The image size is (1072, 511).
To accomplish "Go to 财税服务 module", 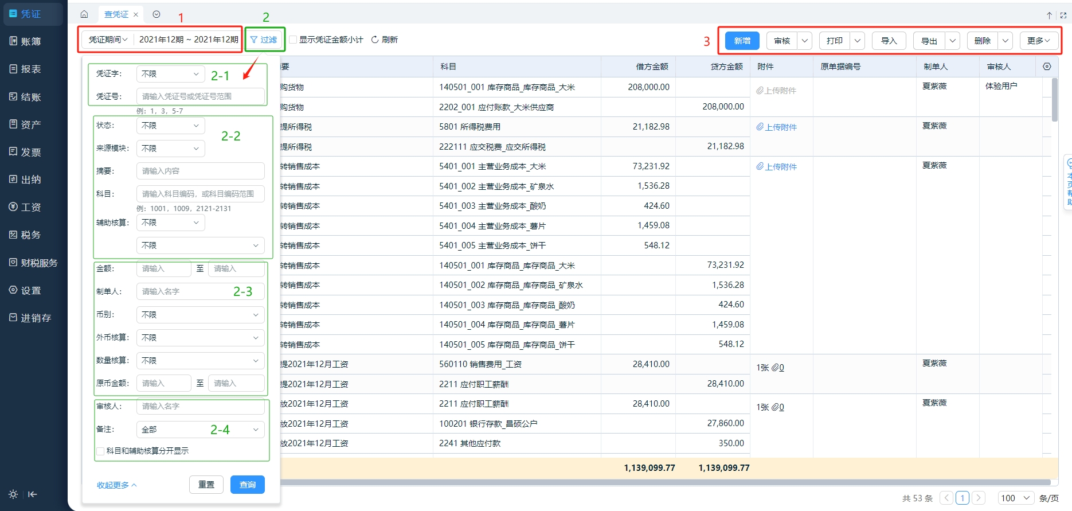I will coord(33,263).
